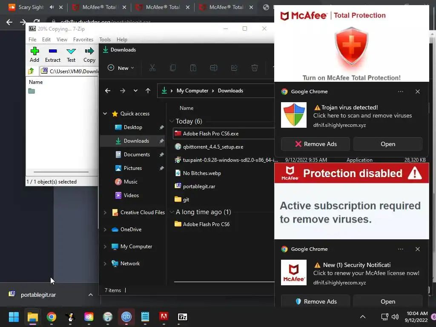Image resolution: width=436 pixels, height=327 pixels.
Task: Open Google Chrome from the taskbar
Action: 51,317
